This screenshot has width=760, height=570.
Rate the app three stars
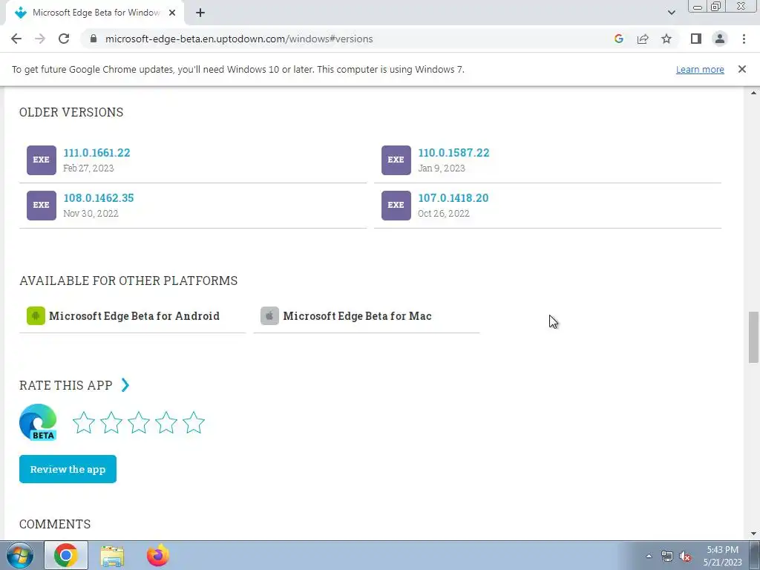tap(139, 422)
